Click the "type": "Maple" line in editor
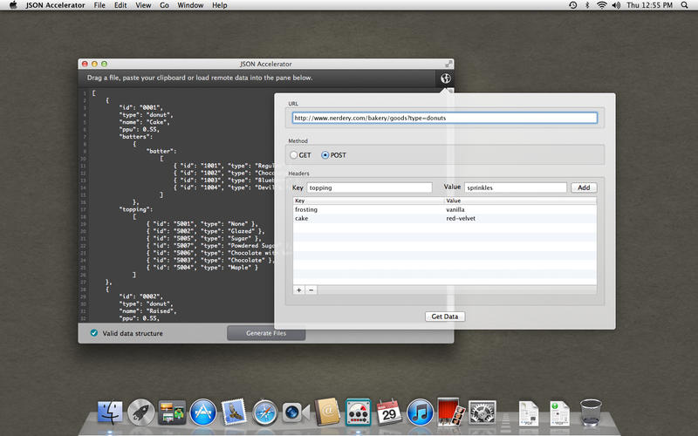The image size is (698, 436). tap(202, 268)
